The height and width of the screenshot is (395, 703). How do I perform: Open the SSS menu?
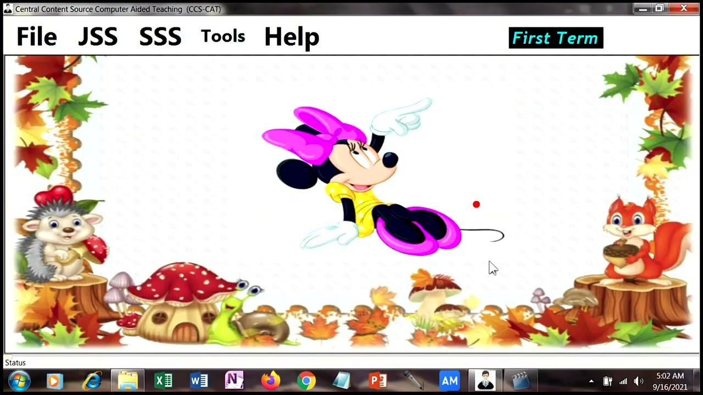click(x=160, y=37)
